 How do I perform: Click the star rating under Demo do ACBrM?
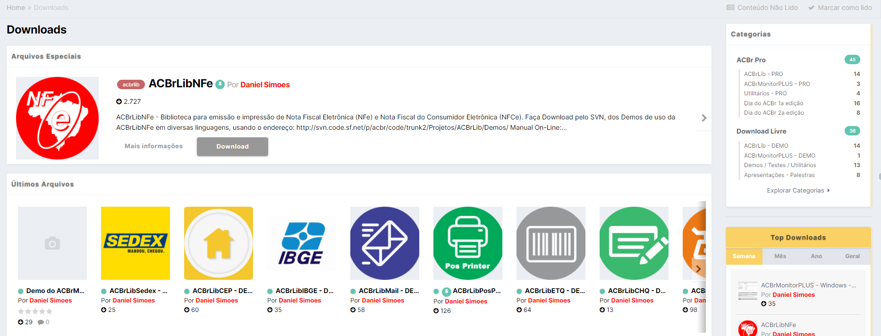tap(35, 311)
